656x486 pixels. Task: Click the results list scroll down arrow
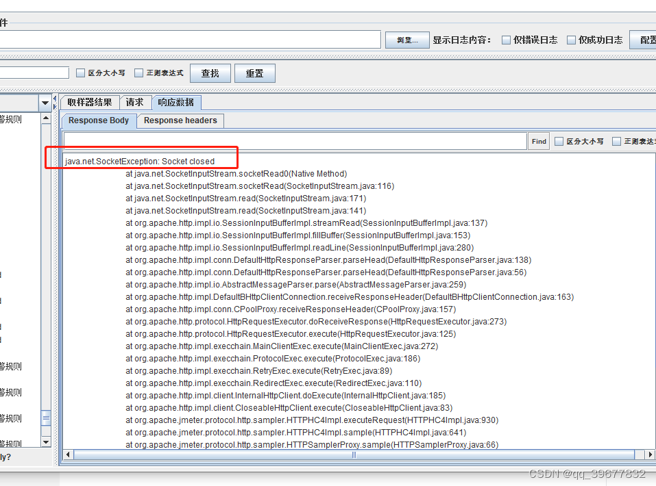click(46, 442)
